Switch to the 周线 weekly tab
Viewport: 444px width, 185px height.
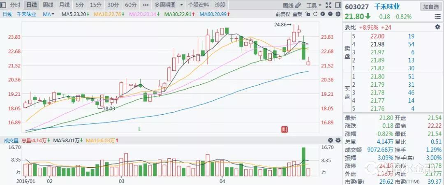48,5
